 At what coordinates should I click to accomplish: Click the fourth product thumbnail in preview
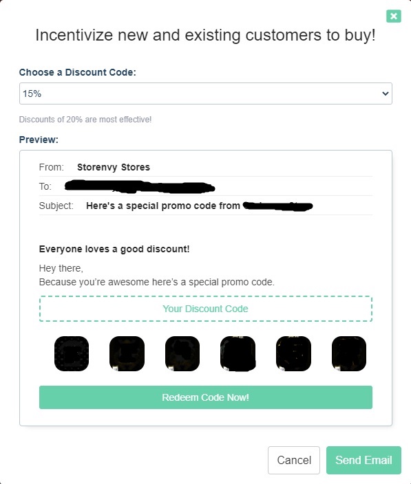pos(238,353)
